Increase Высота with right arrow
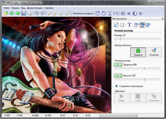The width and height of the screenshot is (166, 119). pos(120,76)
